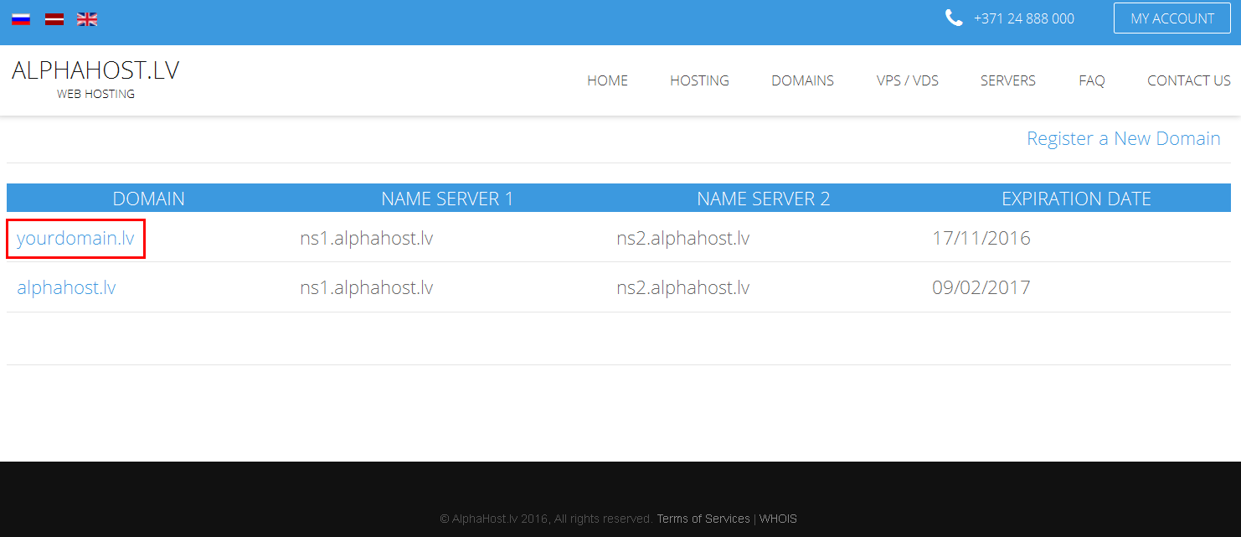Open yourdomain.lv domain link
Image resolution: width=1241 pixels, height=537 pixels.
tap(75, 238)
